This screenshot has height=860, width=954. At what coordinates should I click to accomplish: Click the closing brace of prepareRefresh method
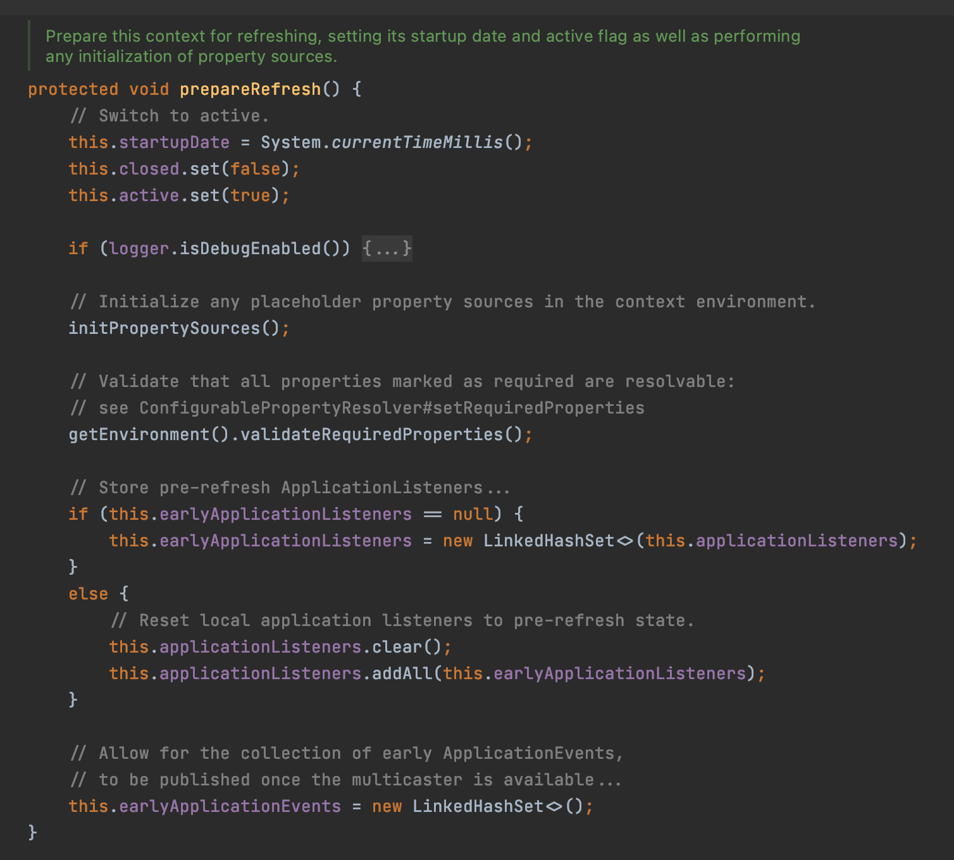[33, 833]
